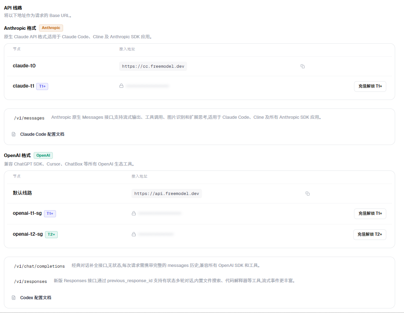Open the Codex 配置文档 link

35,297
